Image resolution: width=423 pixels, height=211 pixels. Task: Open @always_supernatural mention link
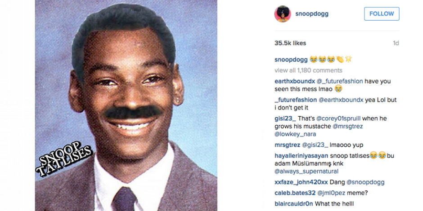306,171
